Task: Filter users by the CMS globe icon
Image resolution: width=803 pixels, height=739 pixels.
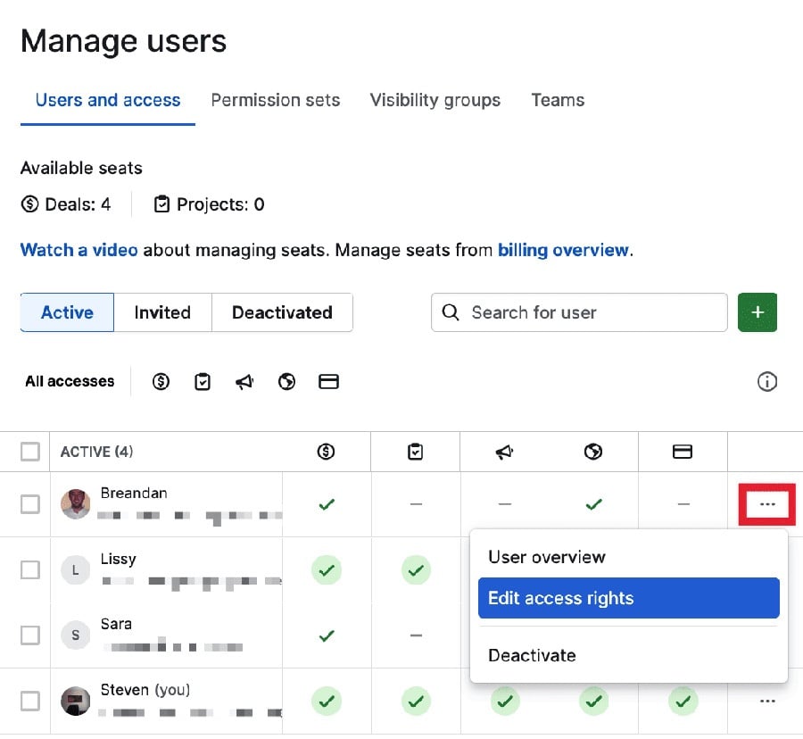Action: (286, 381)
